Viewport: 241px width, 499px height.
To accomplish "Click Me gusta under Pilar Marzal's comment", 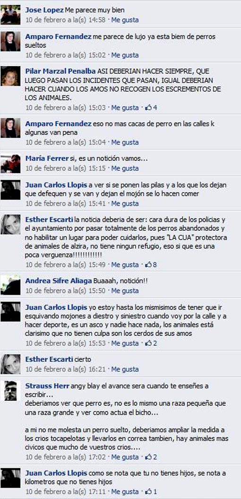I will point(125,107).
